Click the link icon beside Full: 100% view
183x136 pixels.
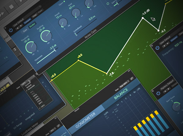click(132, 78)
